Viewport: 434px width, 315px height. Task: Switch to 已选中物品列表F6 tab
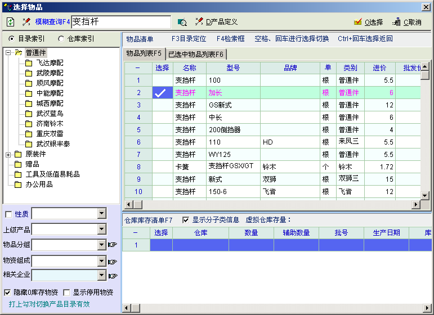tap(195, 54)
